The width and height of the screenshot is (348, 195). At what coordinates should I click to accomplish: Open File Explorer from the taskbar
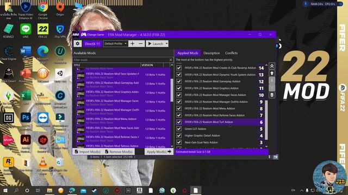point(49,190)
